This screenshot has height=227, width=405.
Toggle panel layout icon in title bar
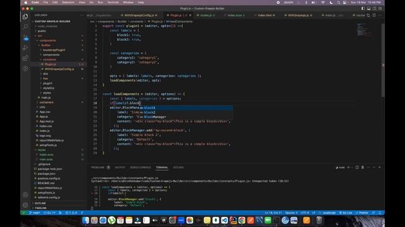pyautogui.click(x=369, y=8)
